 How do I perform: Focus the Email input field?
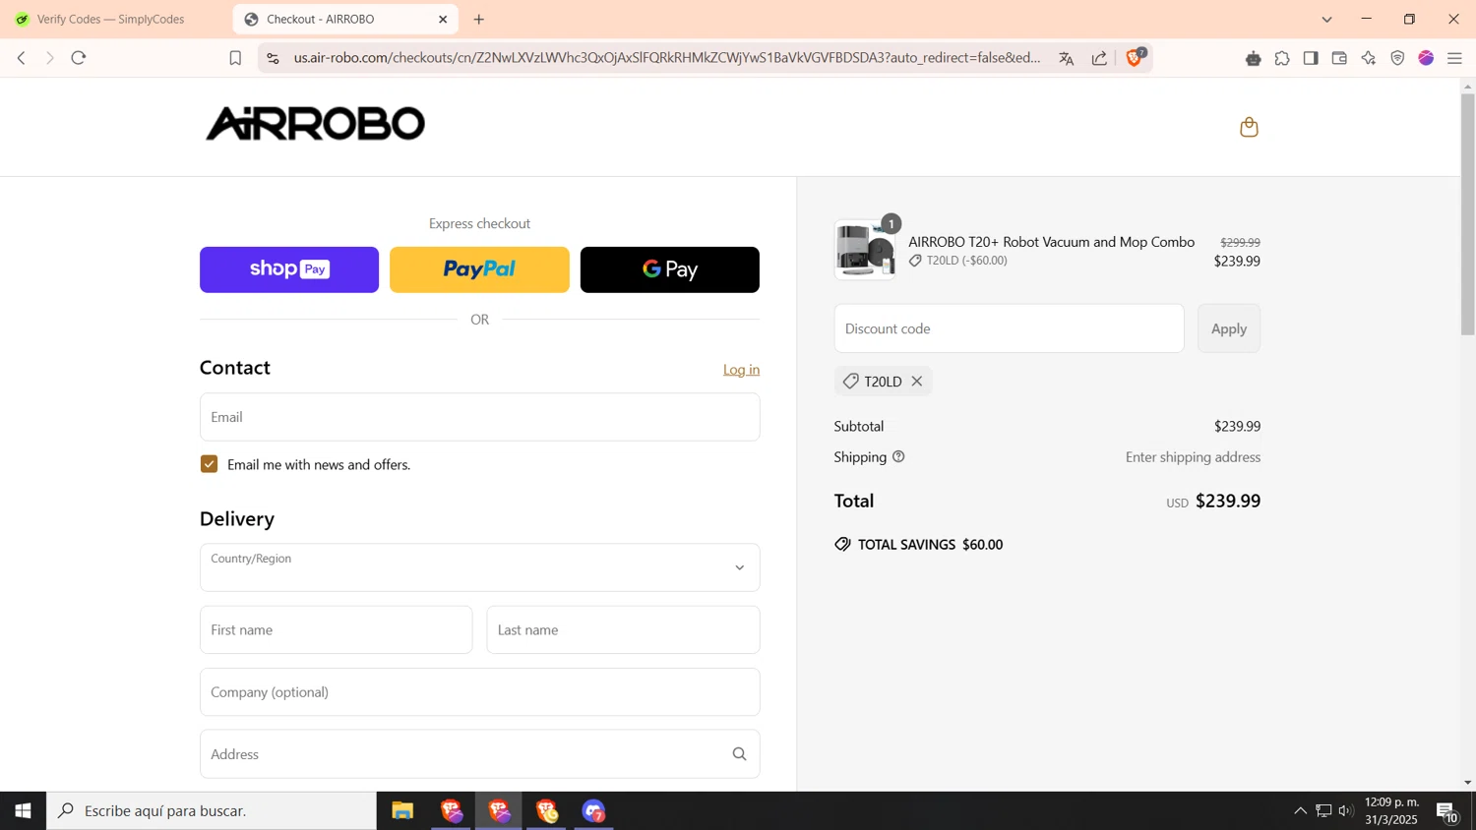479,417
